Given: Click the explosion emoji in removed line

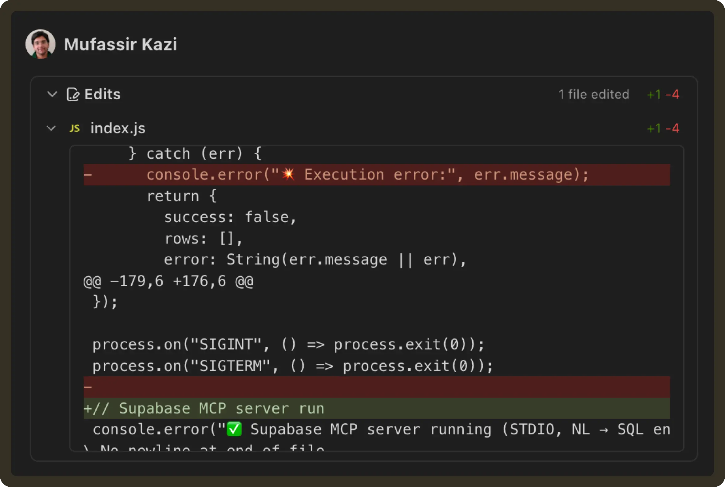Looking at the screenshot, I should pyautogui.click(x=288, y=174).
